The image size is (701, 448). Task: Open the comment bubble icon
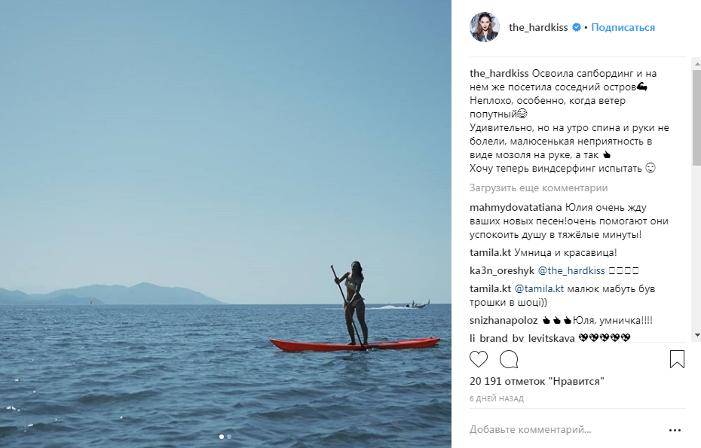click(509, 359)
